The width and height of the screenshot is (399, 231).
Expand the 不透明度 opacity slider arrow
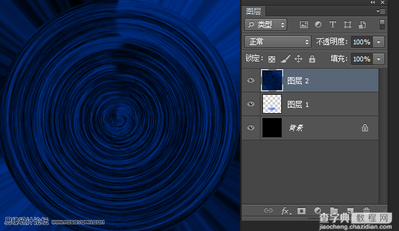pos(378,42)
